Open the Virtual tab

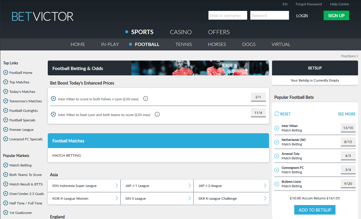[x=281, y=45]
